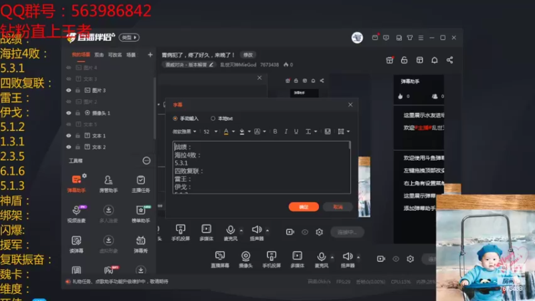
Task: Hide the 图片 3 layer
Action: tap(69, 90)
